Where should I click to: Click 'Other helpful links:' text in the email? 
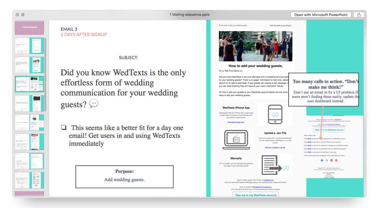(310, 135)
